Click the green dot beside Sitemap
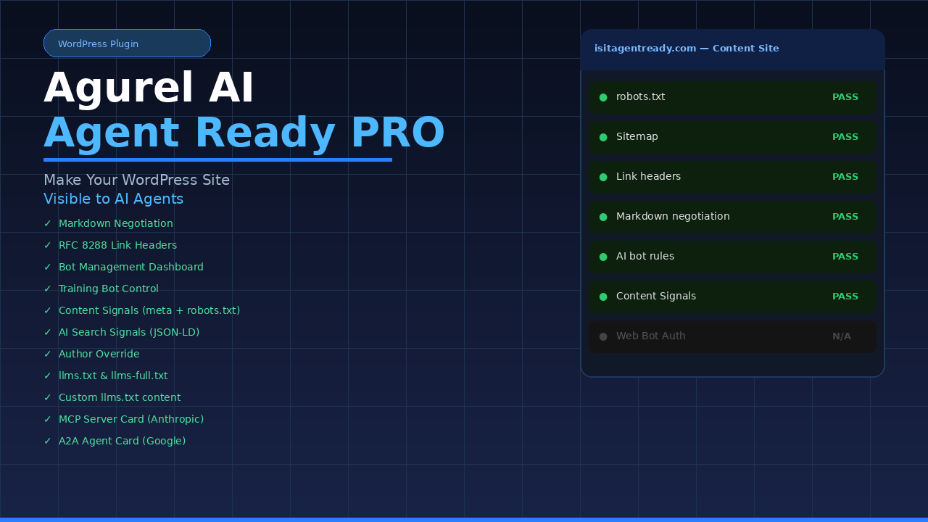 (603, 137)
